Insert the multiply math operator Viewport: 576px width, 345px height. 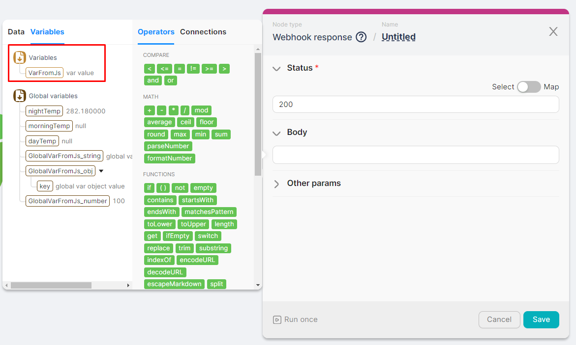tap(173, 110)
